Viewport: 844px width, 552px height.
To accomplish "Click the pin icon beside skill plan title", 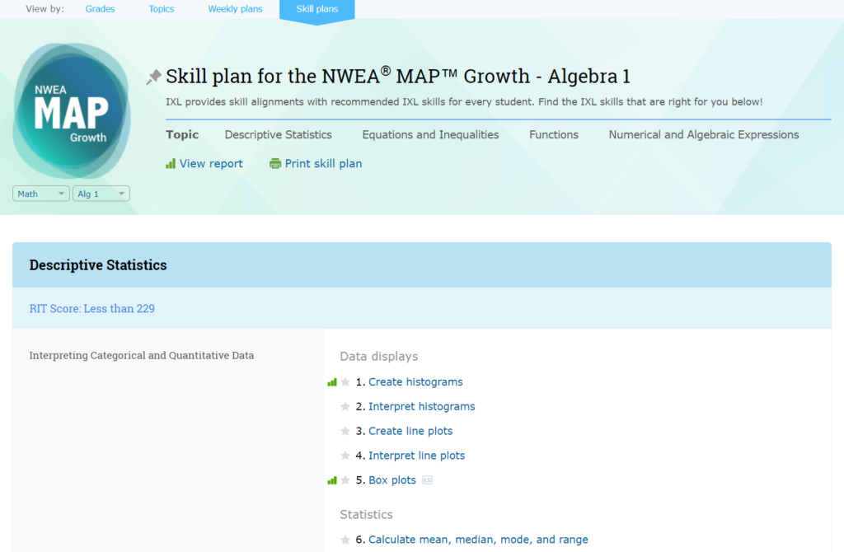I will click(x=153, y=77).
